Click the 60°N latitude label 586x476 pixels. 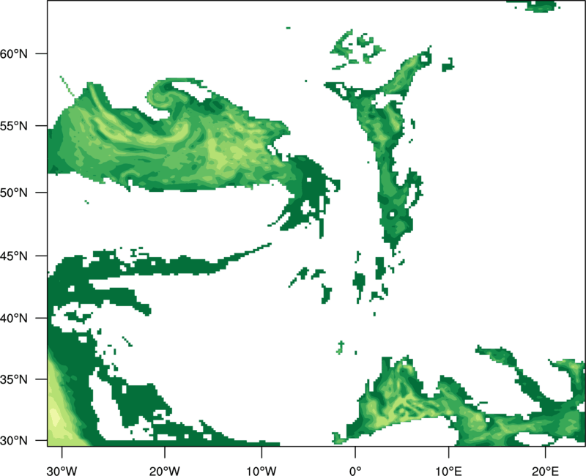(14, 54)
